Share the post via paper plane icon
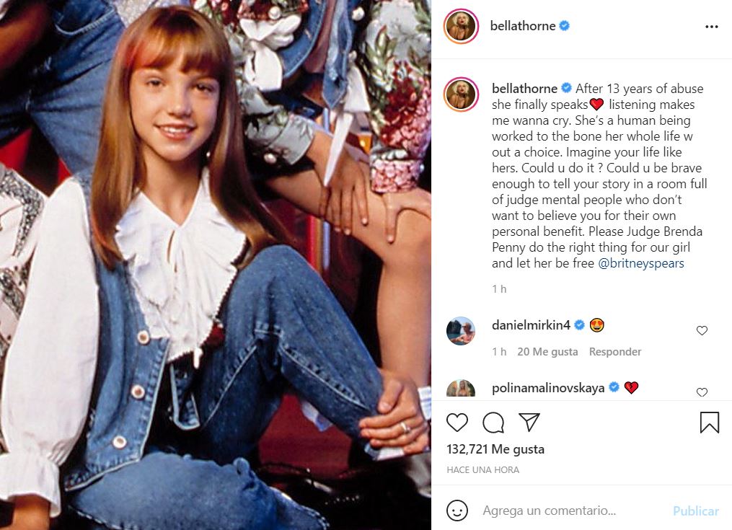Screen dimensions: 732x530 (529, 422)
